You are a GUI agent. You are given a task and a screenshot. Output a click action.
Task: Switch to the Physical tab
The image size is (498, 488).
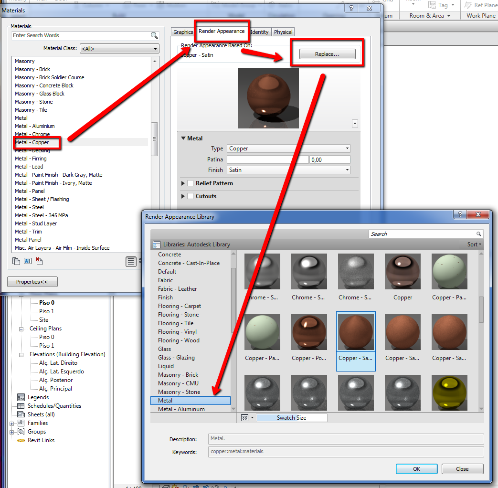coord(283,32)
